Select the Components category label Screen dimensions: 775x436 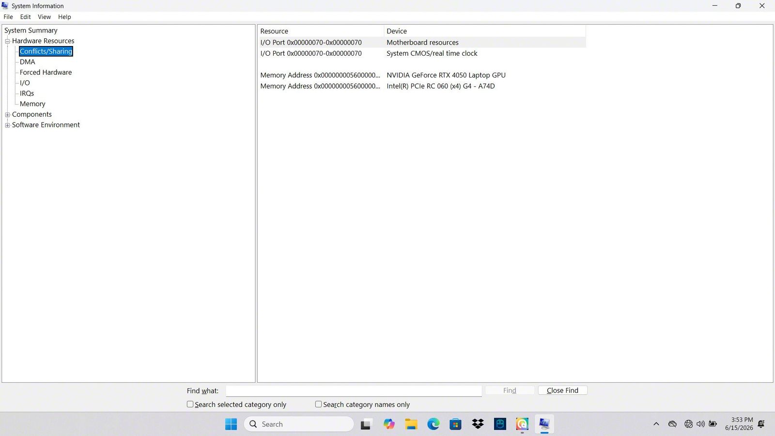pyautogui.click(x=32, y=115)
